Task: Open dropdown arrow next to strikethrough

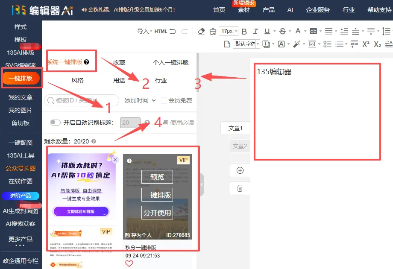Action: click(290, 31)
